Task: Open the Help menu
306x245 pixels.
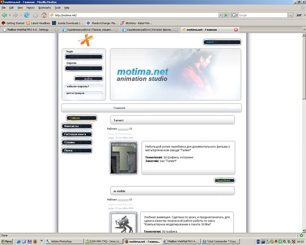Action: (67, 8)
